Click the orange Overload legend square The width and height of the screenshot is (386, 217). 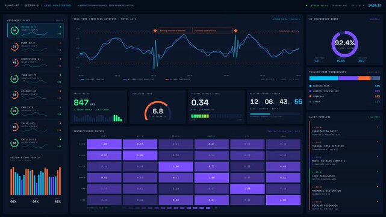(x=310, y=96)
